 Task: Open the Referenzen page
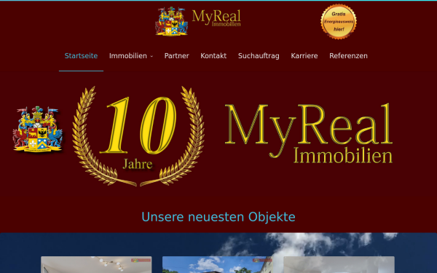348,56
